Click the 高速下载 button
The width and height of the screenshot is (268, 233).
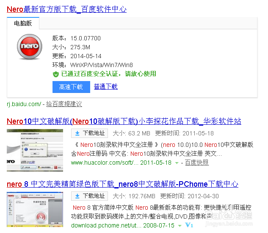pyautogui.click(x=71, y=87)
